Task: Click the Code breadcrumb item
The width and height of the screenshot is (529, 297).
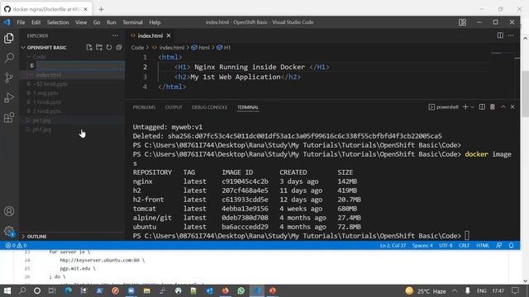Action: point(137,48)
